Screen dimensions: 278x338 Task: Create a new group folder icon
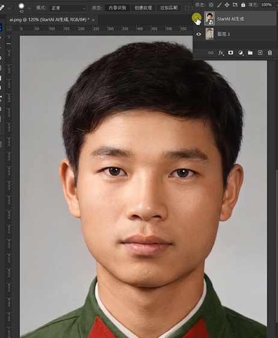click(250, 53)
